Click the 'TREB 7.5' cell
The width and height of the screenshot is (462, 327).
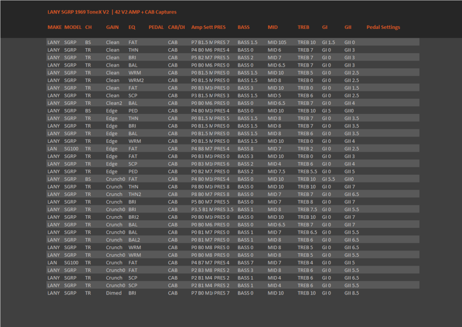[x=307, y=209]
